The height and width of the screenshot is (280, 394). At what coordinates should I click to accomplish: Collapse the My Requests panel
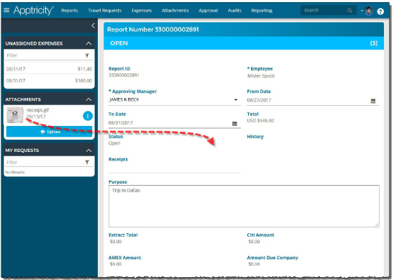(88, 150)
